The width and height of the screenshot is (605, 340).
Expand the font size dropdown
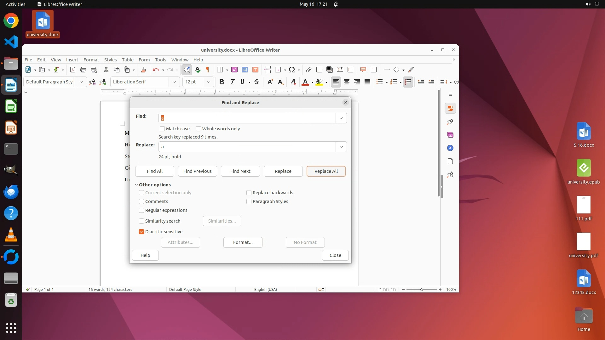(x=208, y=82)
